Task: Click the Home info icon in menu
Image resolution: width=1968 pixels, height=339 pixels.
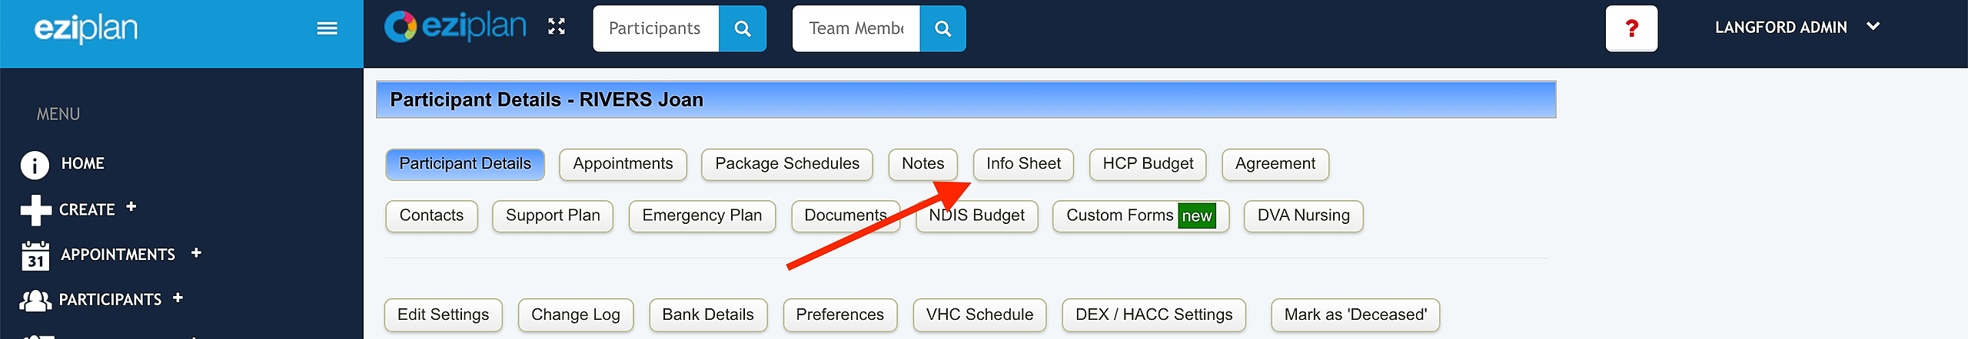Action: coord(35,164)
